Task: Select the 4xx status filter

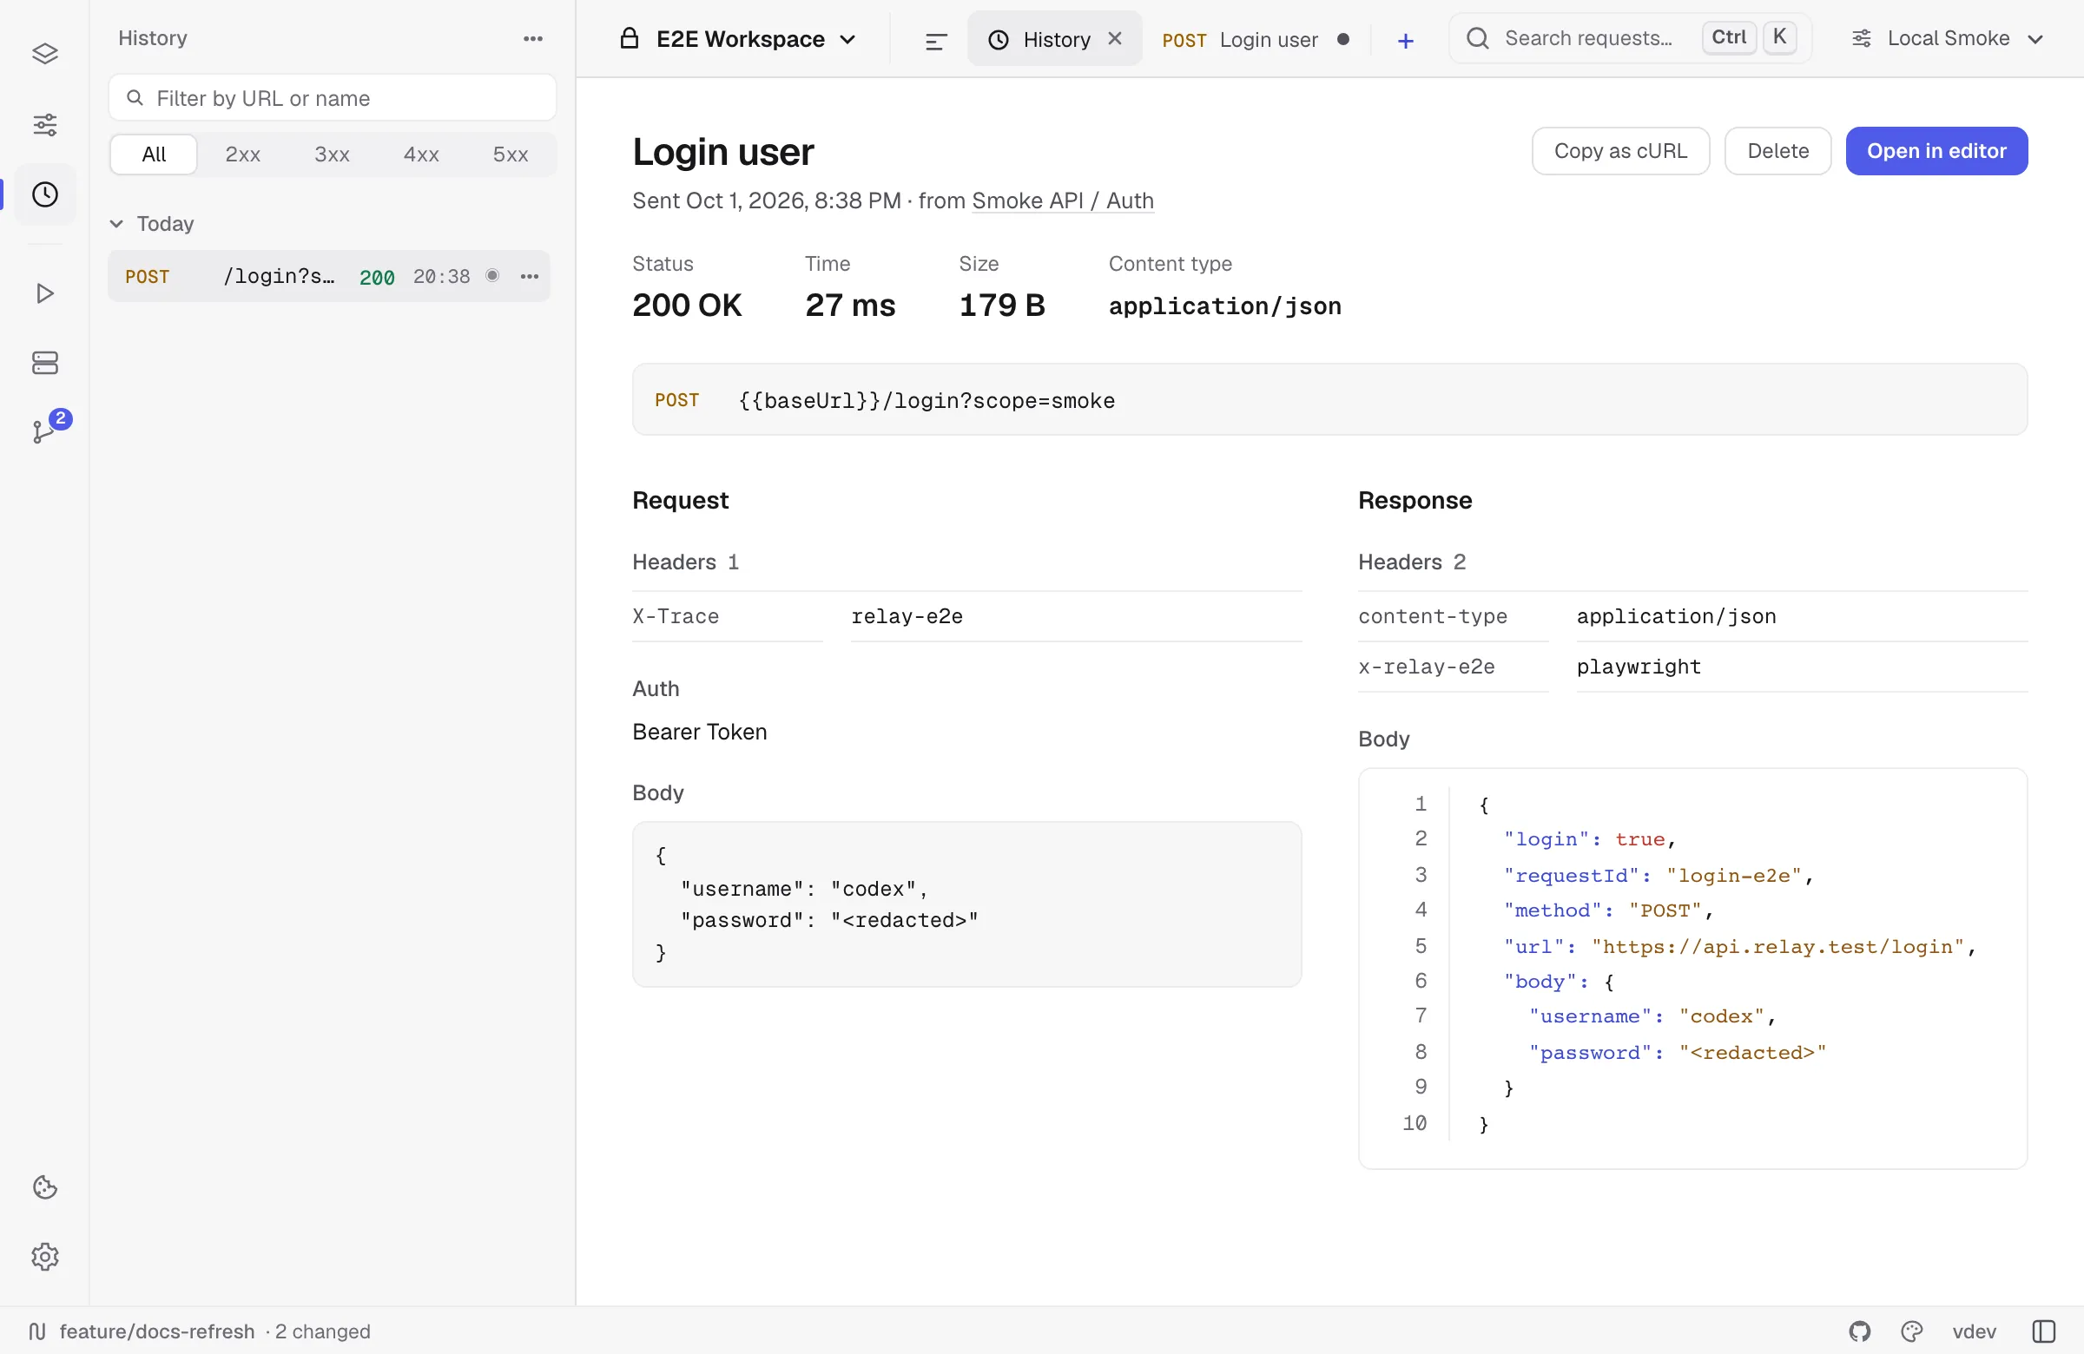Action: click(421, 154)
